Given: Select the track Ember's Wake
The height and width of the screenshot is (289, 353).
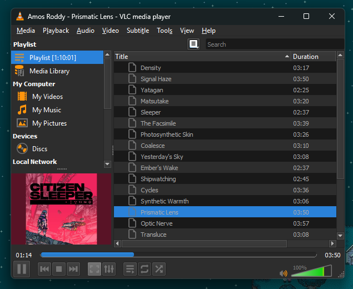Looking at the screenshot, I should coord(225,168).
